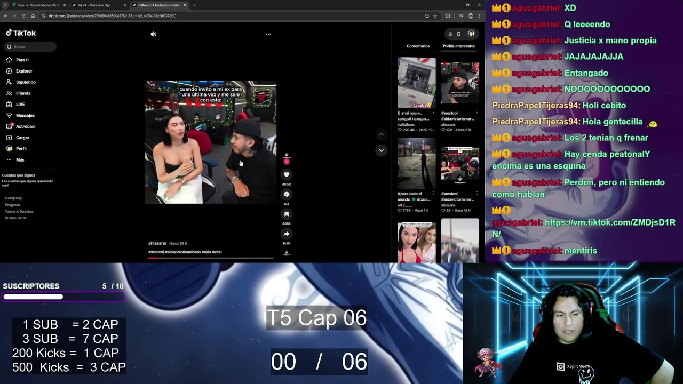
Task: Mute the TikTok video sound
Action: pyautogui.click(x=153, y=34)
